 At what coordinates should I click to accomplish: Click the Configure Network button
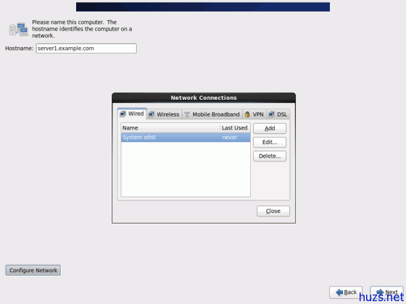[33, 270]
